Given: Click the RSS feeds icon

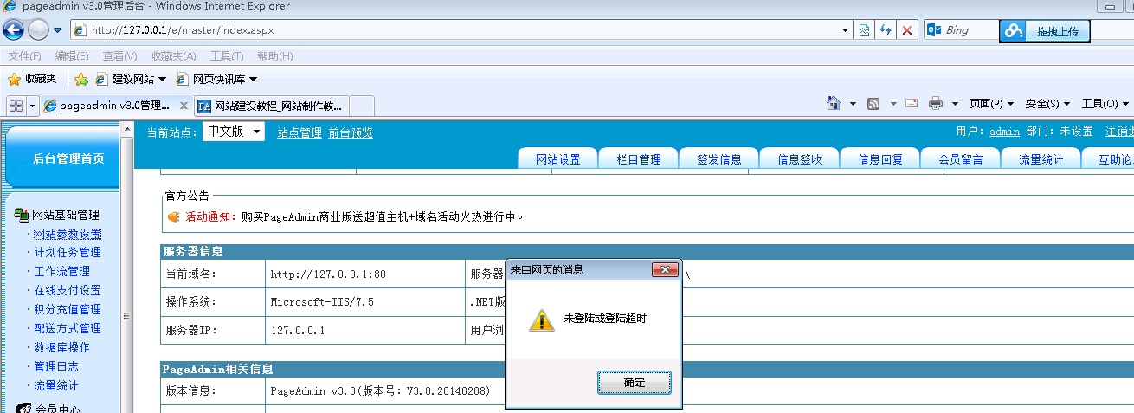Looking at the screenshot, I should pos(873,104).
